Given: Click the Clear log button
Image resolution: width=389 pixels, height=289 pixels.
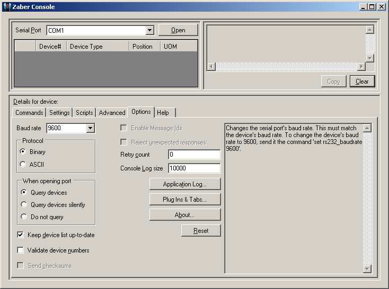Looking at the screenshot, I should point(362,82).
